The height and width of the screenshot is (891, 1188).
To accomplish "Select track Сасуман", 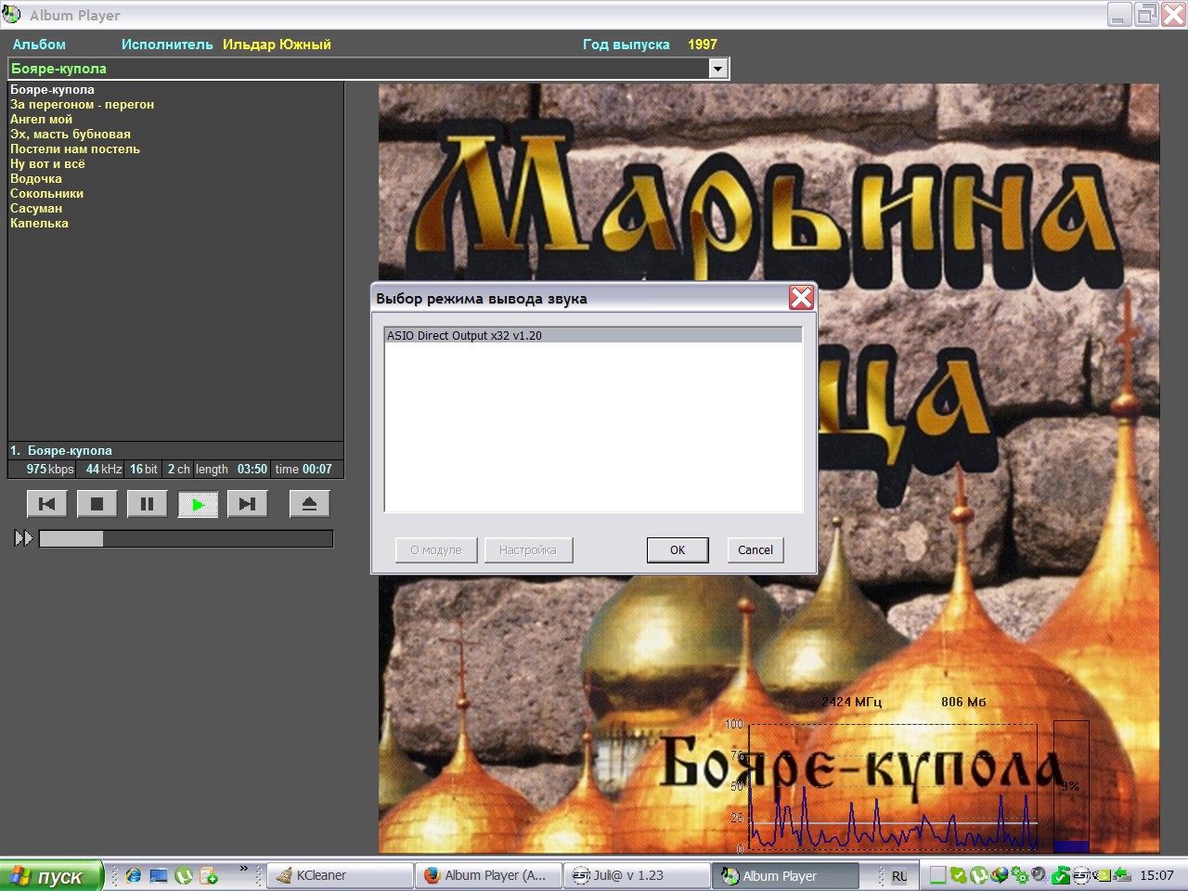I will 36,209.
